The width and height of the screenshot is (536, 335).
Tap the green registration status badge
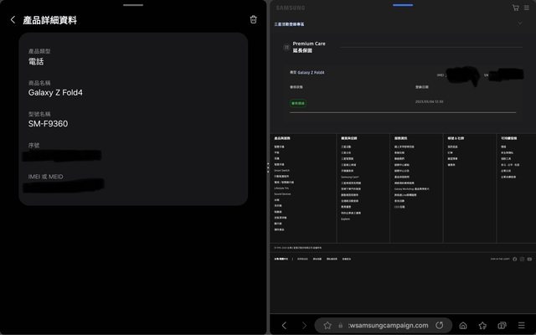click(x=297, y=104)
